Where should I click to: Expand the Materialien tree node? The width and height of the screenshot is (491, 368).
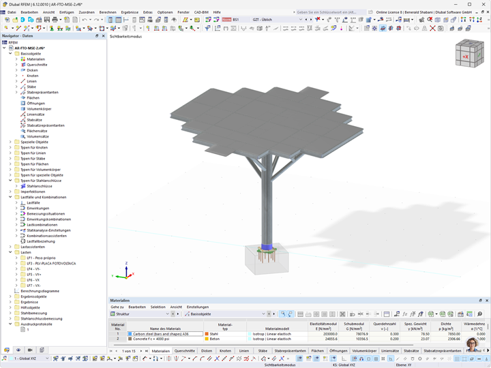[x=16, y=59]
